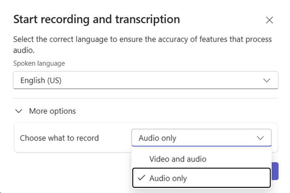Open the Spoken language dropdown

click(146, 80)
